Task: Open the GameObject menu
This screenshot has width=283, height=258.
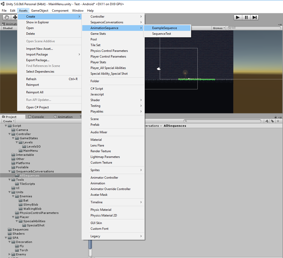Action: (40, 10)
